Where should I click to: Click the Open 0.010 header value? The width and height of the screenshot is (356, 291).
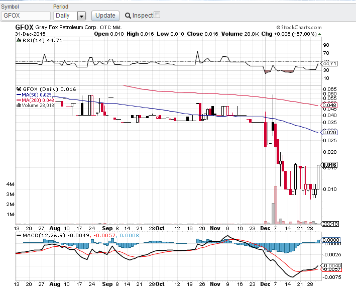109,34
